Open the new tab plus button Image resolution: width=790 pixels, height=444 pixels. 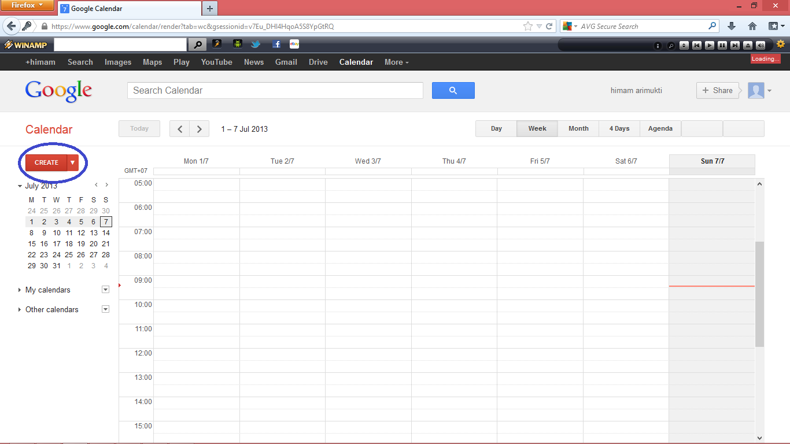pyautogui.click(x=210, y=8)
